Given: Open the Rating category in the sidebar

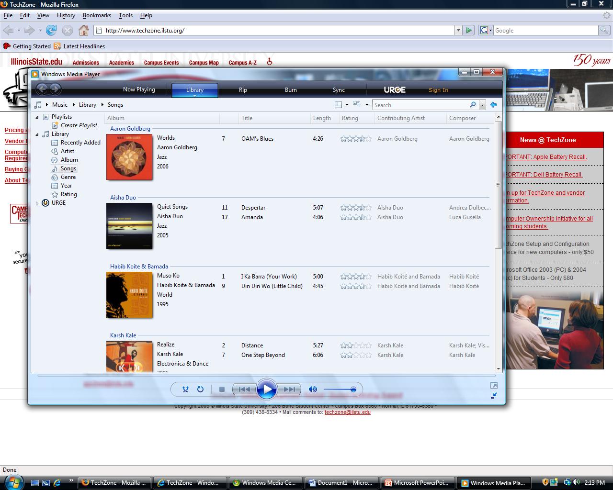Looking at the screenshot, I should (56, 194).
